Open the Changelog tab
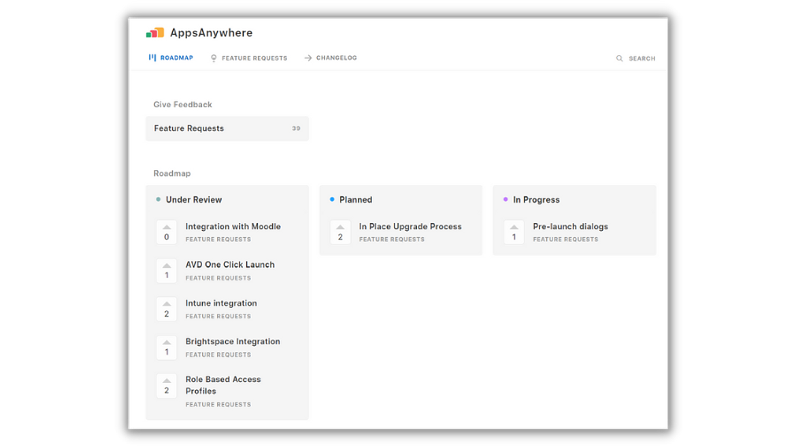This screenshot has height=447, width=796. click(x=331, y=58)
